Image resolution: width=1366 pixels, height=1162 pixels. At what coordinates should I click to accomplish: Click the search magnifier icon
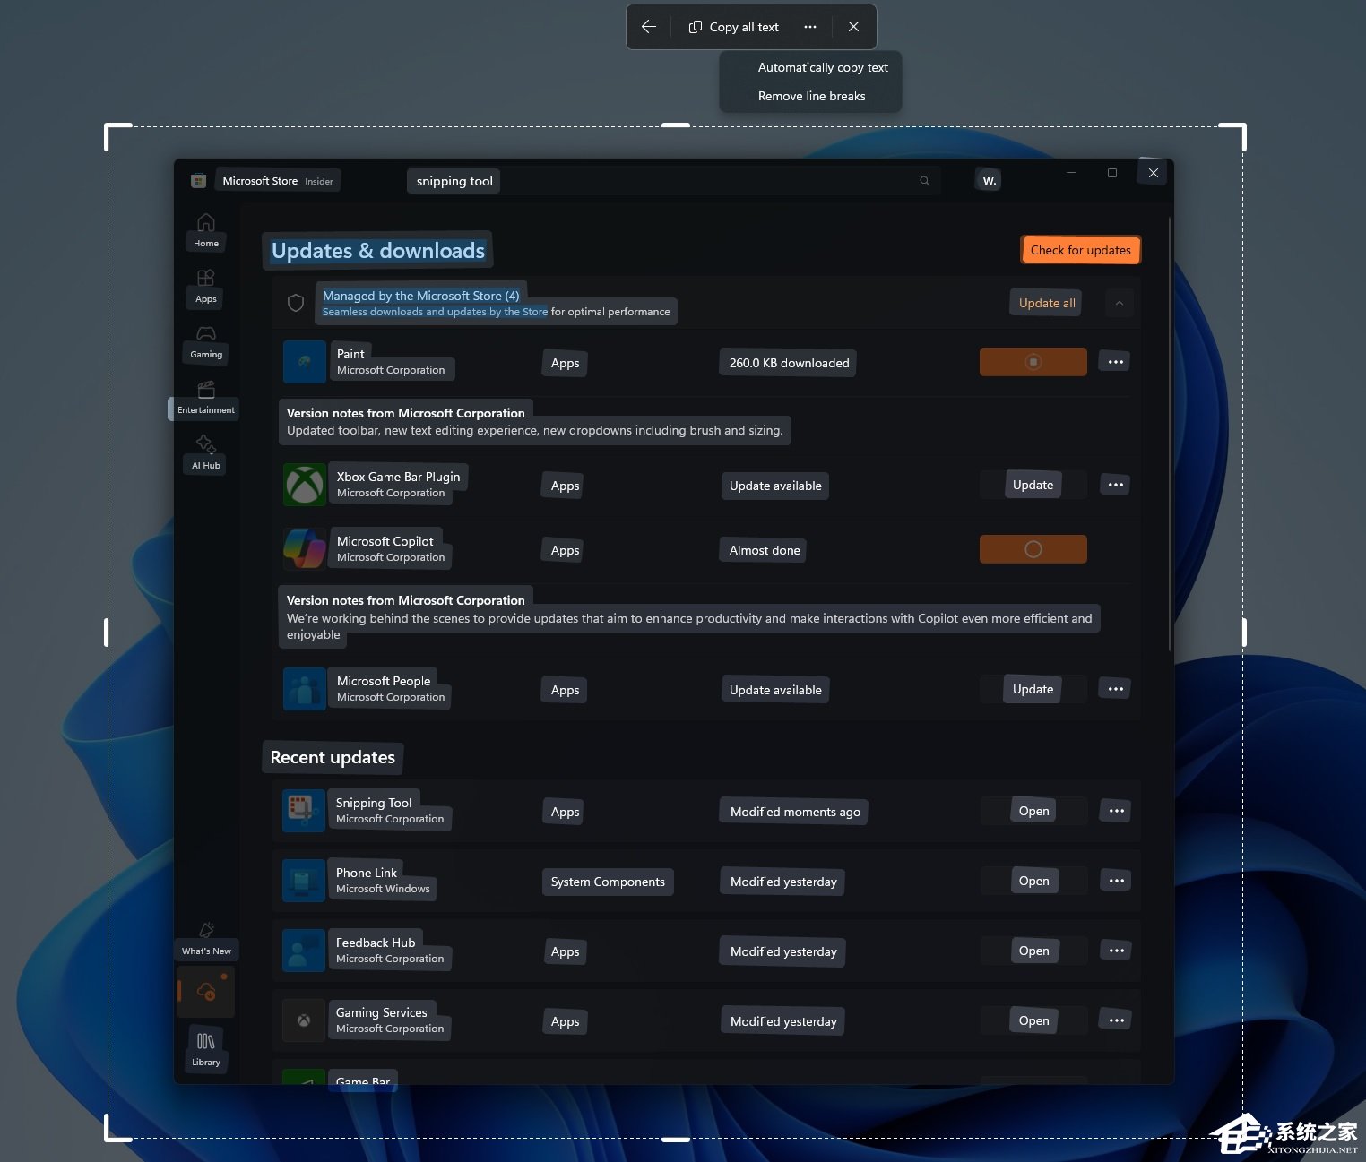pyautogui.click(x=924, y=181)
